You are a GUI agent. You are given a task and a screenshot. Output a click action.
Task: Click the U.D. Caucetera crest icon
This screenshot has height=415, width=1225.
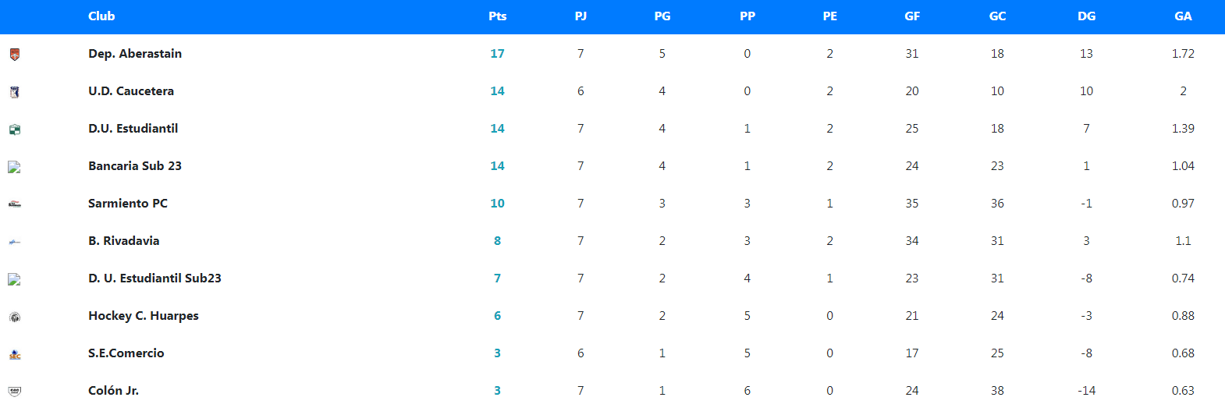pyautogui.click(x=14, y=92)
